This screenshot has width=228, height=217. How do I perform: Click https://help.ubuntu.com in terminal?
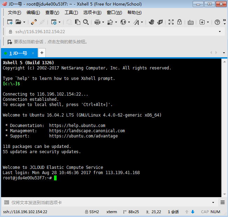tap(77, 126)
